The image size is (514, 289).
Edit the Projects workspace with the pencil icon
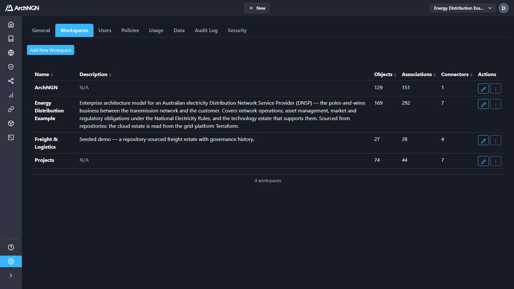483,161
